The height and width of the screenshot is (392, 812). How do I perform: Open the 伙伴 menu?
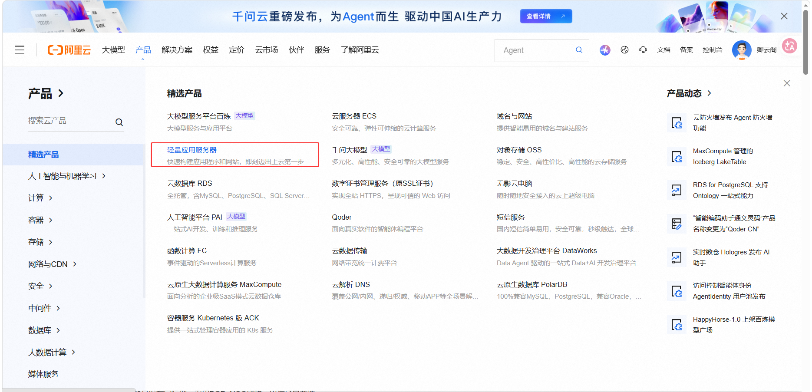tap(296, 50)
